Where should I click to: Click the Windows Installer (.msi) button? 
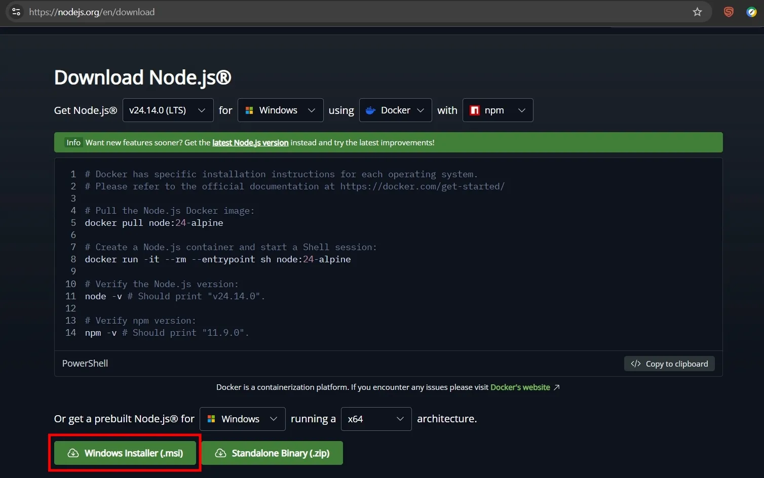(125, 453)
